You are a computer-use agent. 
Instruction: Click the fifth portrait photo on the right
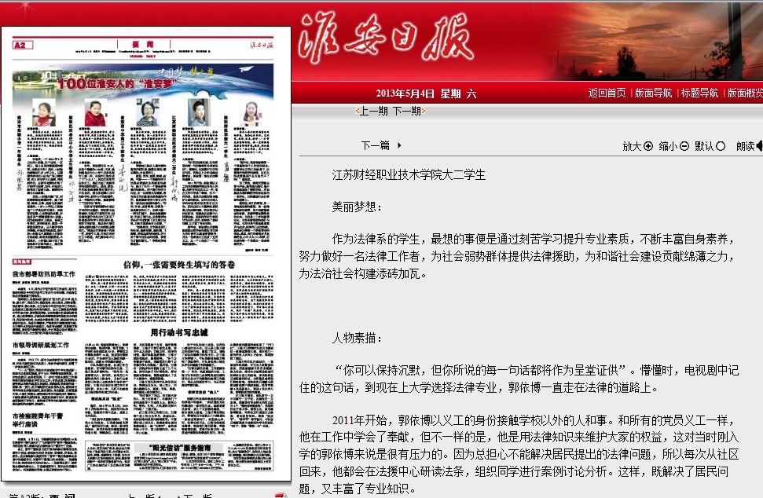point(251,113)
